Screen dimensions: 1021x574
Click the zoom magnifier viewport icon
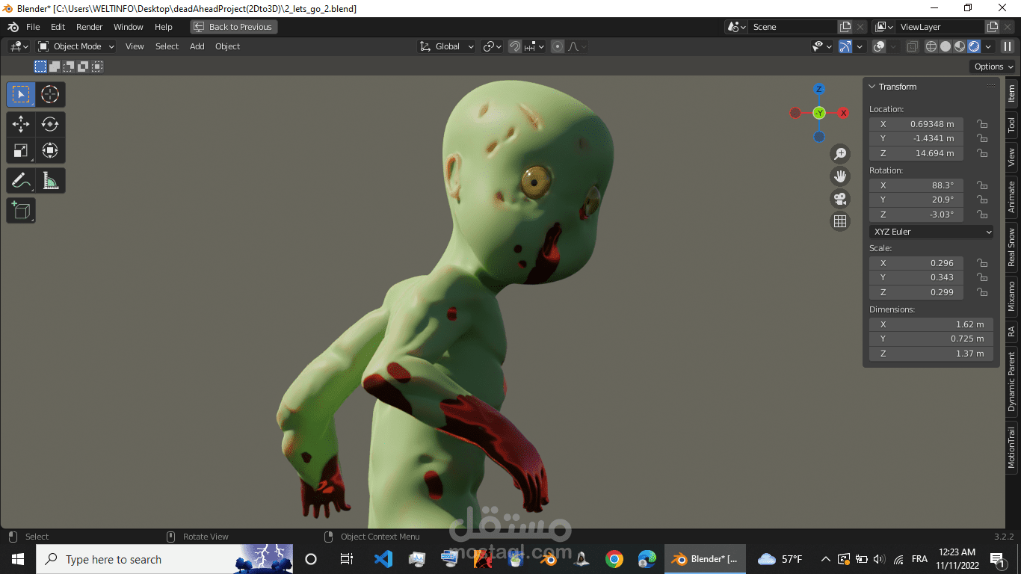(840, 154)
